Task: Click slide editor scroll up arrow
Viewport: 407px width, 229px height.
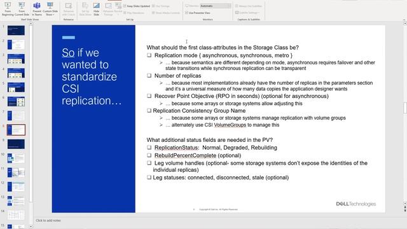Action: click(405, 24)
